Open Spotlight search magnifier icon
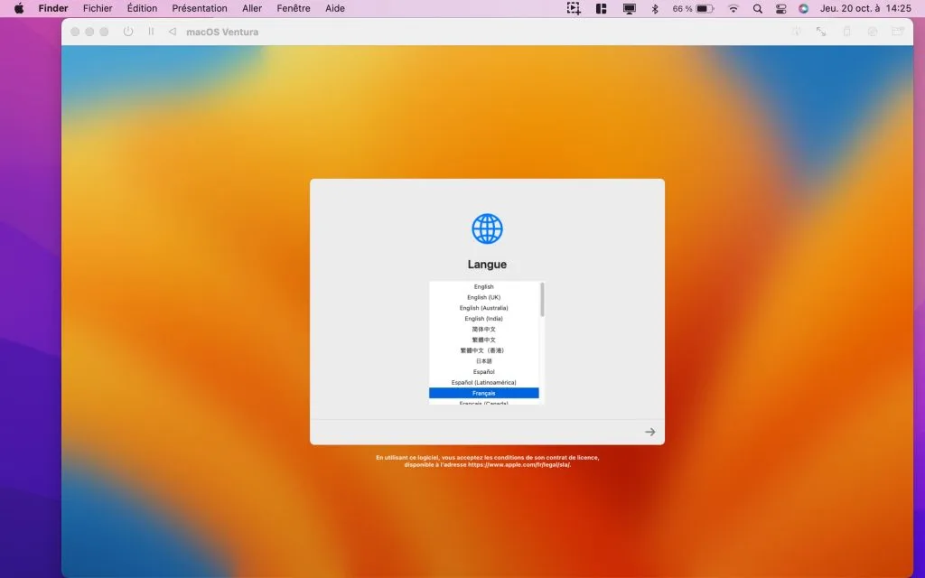 (x=758, y=8)
